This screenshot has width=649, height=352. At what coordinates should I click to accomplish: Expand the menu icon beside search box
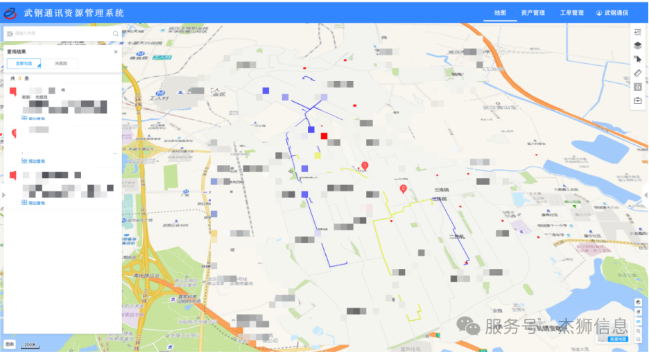[8, 33]
